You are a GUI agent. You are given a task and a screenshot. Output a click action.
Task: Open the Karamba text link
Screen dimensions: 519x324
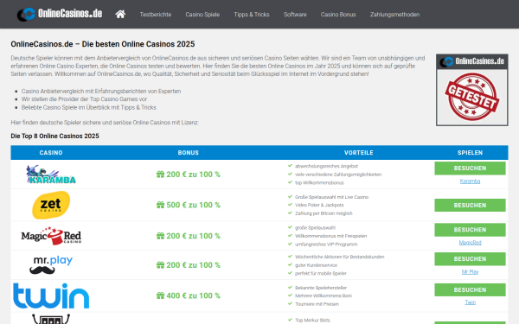pos(470,181)
